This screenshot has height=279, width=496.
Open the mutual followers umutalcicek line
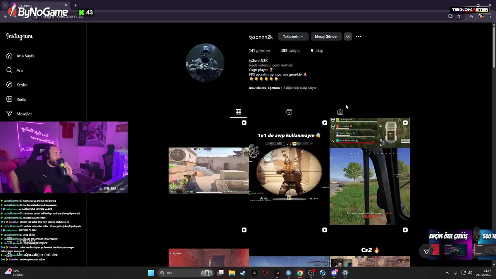coord(283,88)
